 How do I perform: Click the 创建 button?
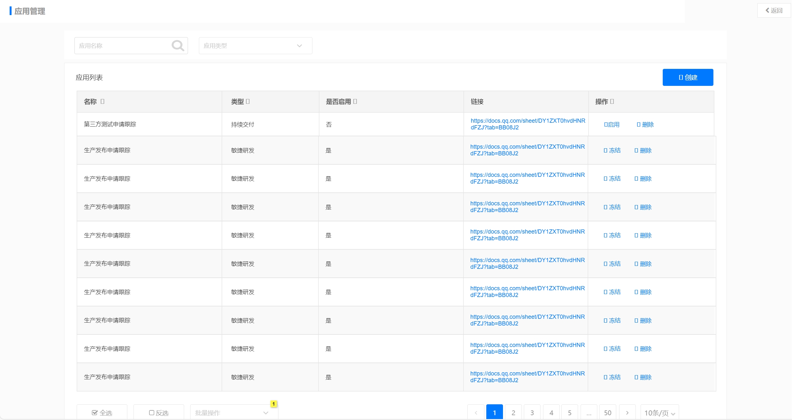click(x=688, y=78)
